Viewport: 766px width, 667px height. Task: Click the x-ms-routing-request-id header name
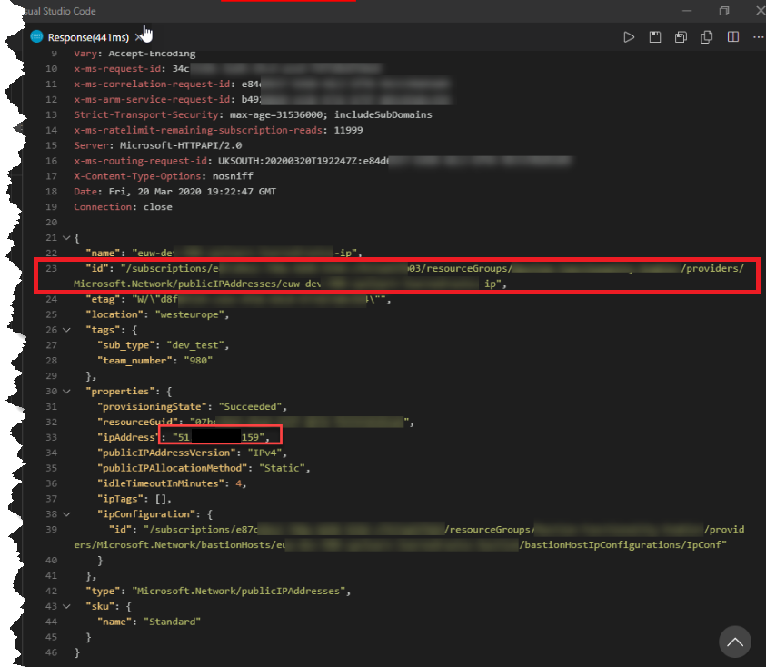click(x=140, y=161)
